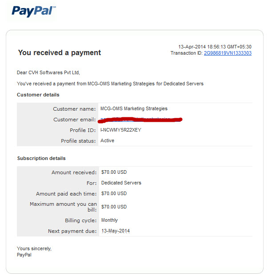Click the 'Customer email:' label

pos(75,120)
